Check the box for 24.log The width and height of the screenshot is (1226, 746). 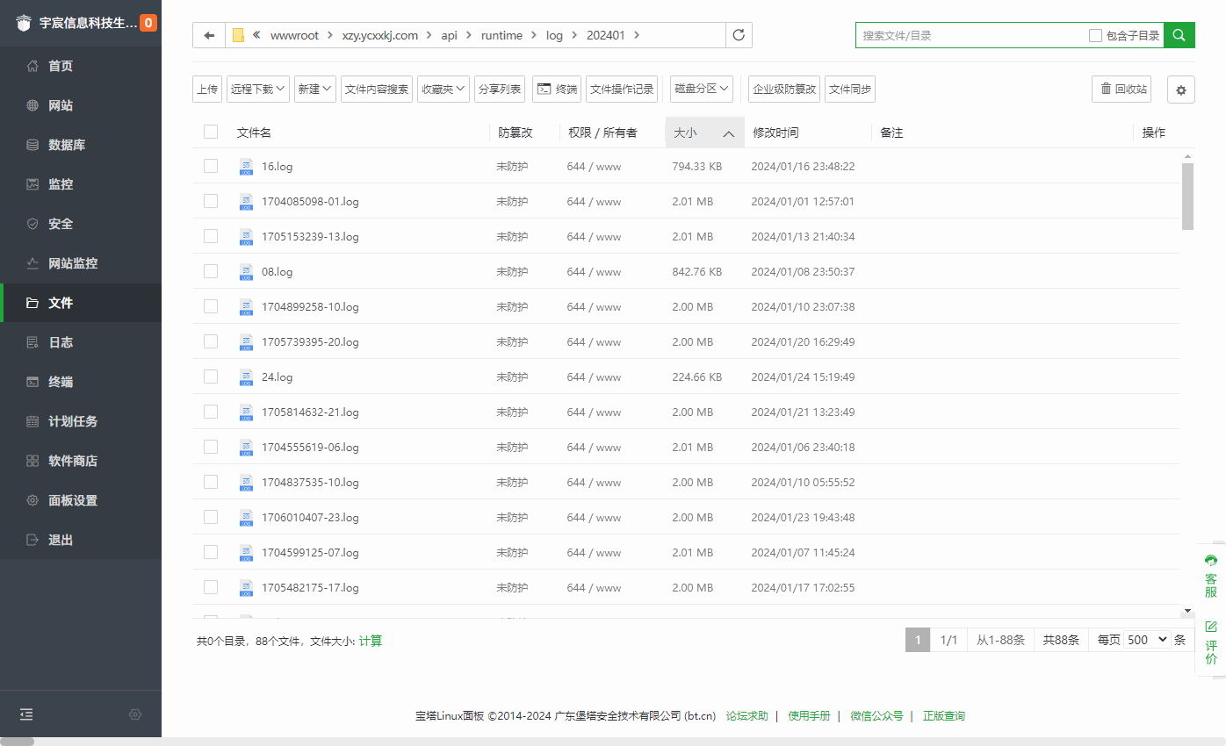pos(211,377)
